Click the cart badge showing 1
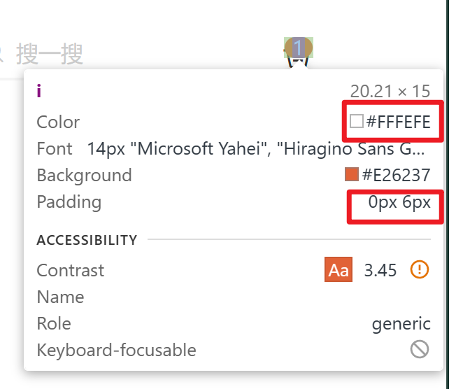Image resolution: width=449 pixels, height=389 pixels. 299,48
